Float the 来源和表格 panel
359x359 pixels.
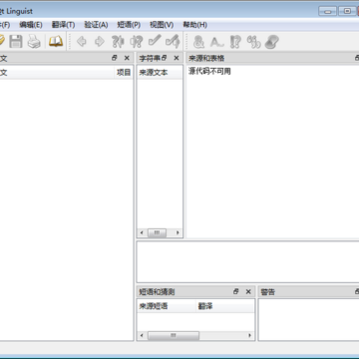[357, 58]
